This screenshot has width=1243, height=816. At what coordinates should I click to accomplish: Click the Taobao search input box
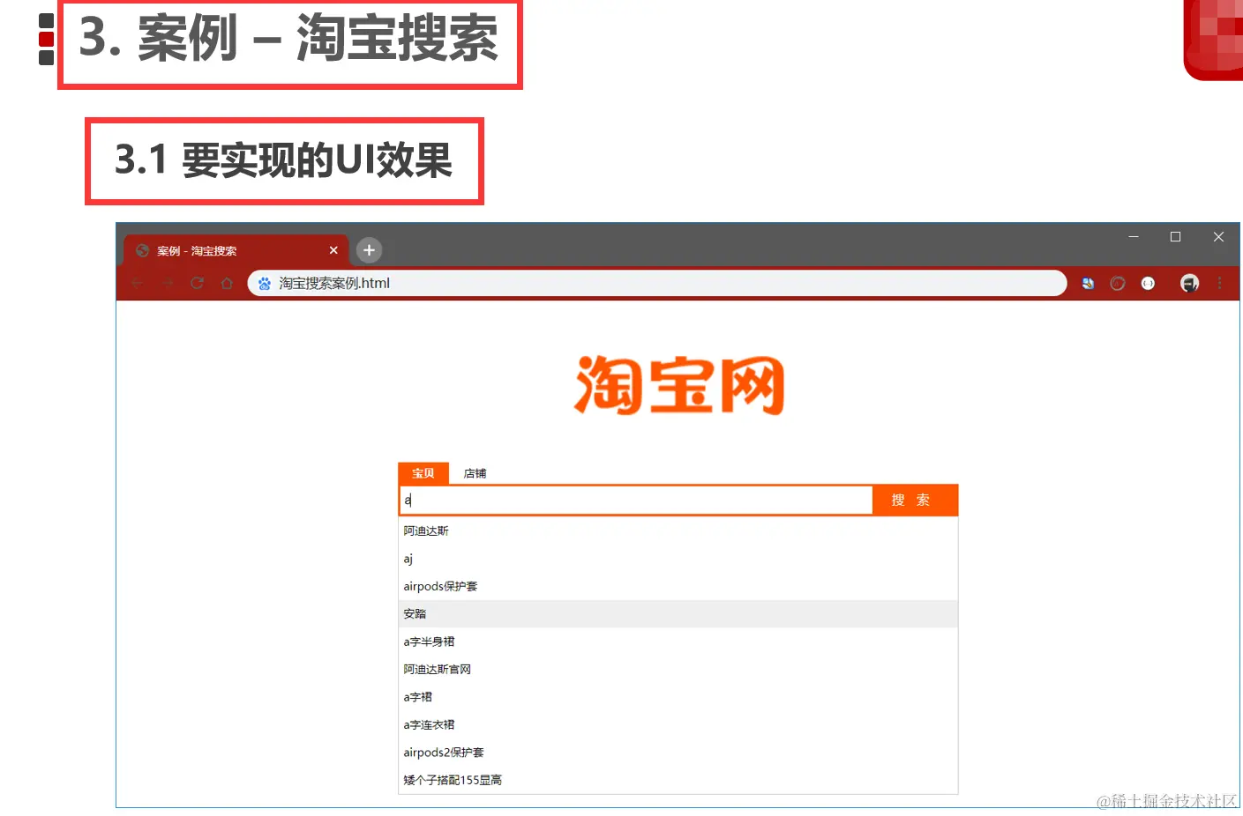pos(636,500)
